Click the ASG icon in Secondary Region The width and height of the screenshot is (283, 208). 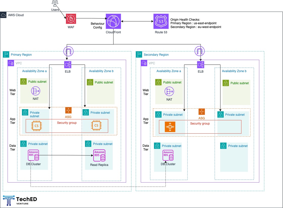(x=202, y=112)
